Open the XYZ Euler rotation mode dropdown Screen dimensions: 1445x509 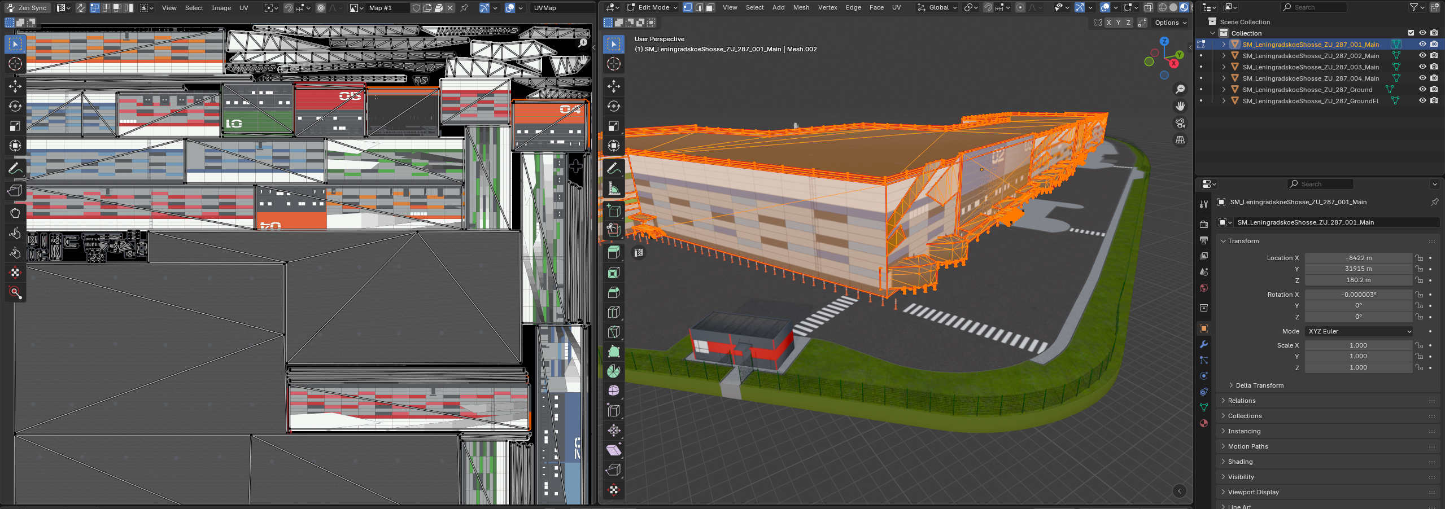[1359, 331]
